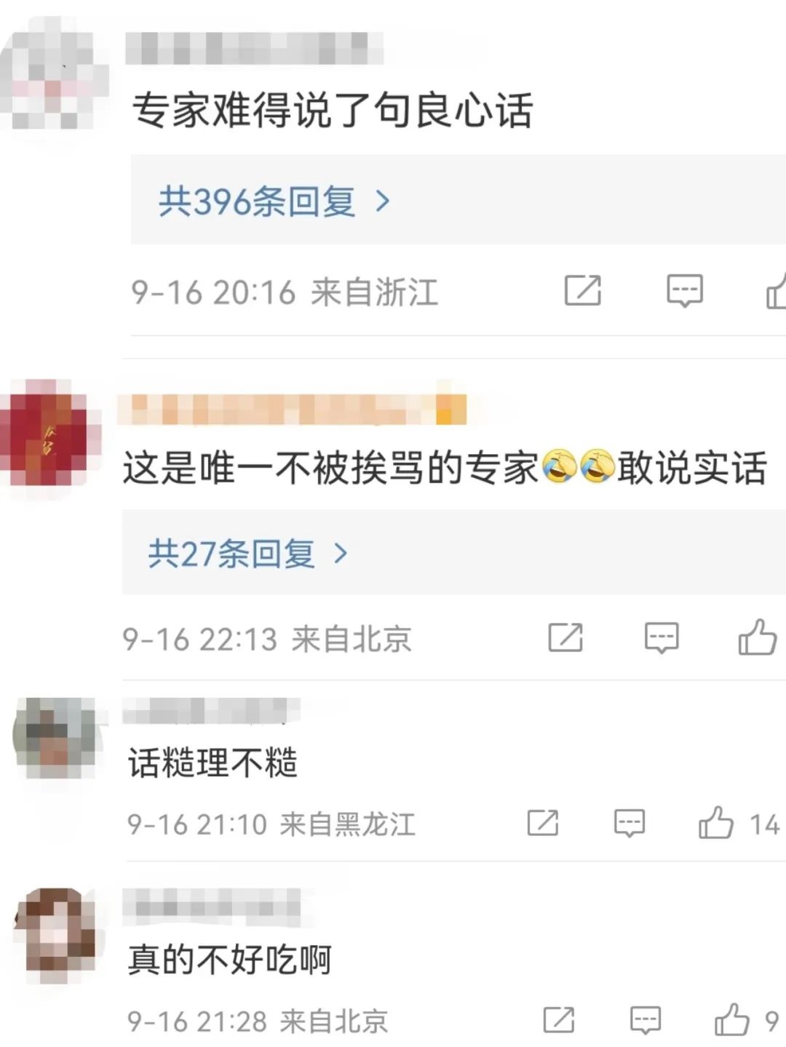The image size is (786, 1047).
Task: Like the 9-16 22:13 Beijing comment
Action: point(758,637)
